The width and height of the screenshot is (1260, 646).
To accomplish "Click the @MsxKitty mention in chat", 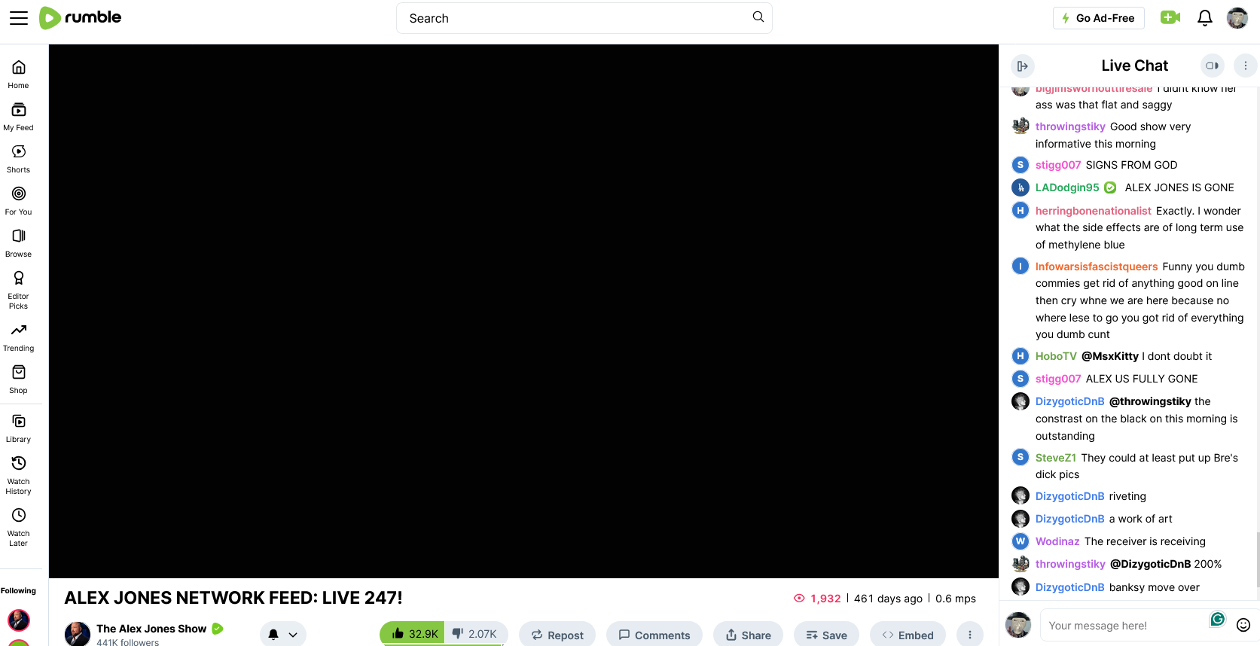I will pos(1110,356).
